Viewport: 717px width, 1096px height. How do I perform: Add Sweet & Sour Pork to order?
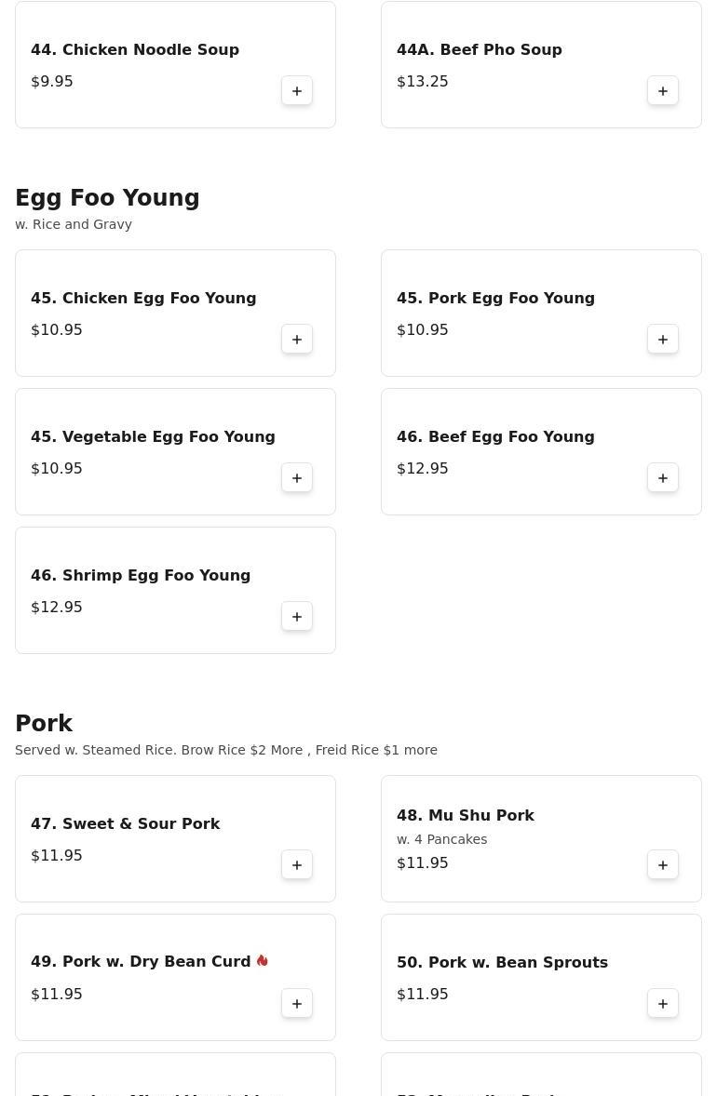point(297,865)
